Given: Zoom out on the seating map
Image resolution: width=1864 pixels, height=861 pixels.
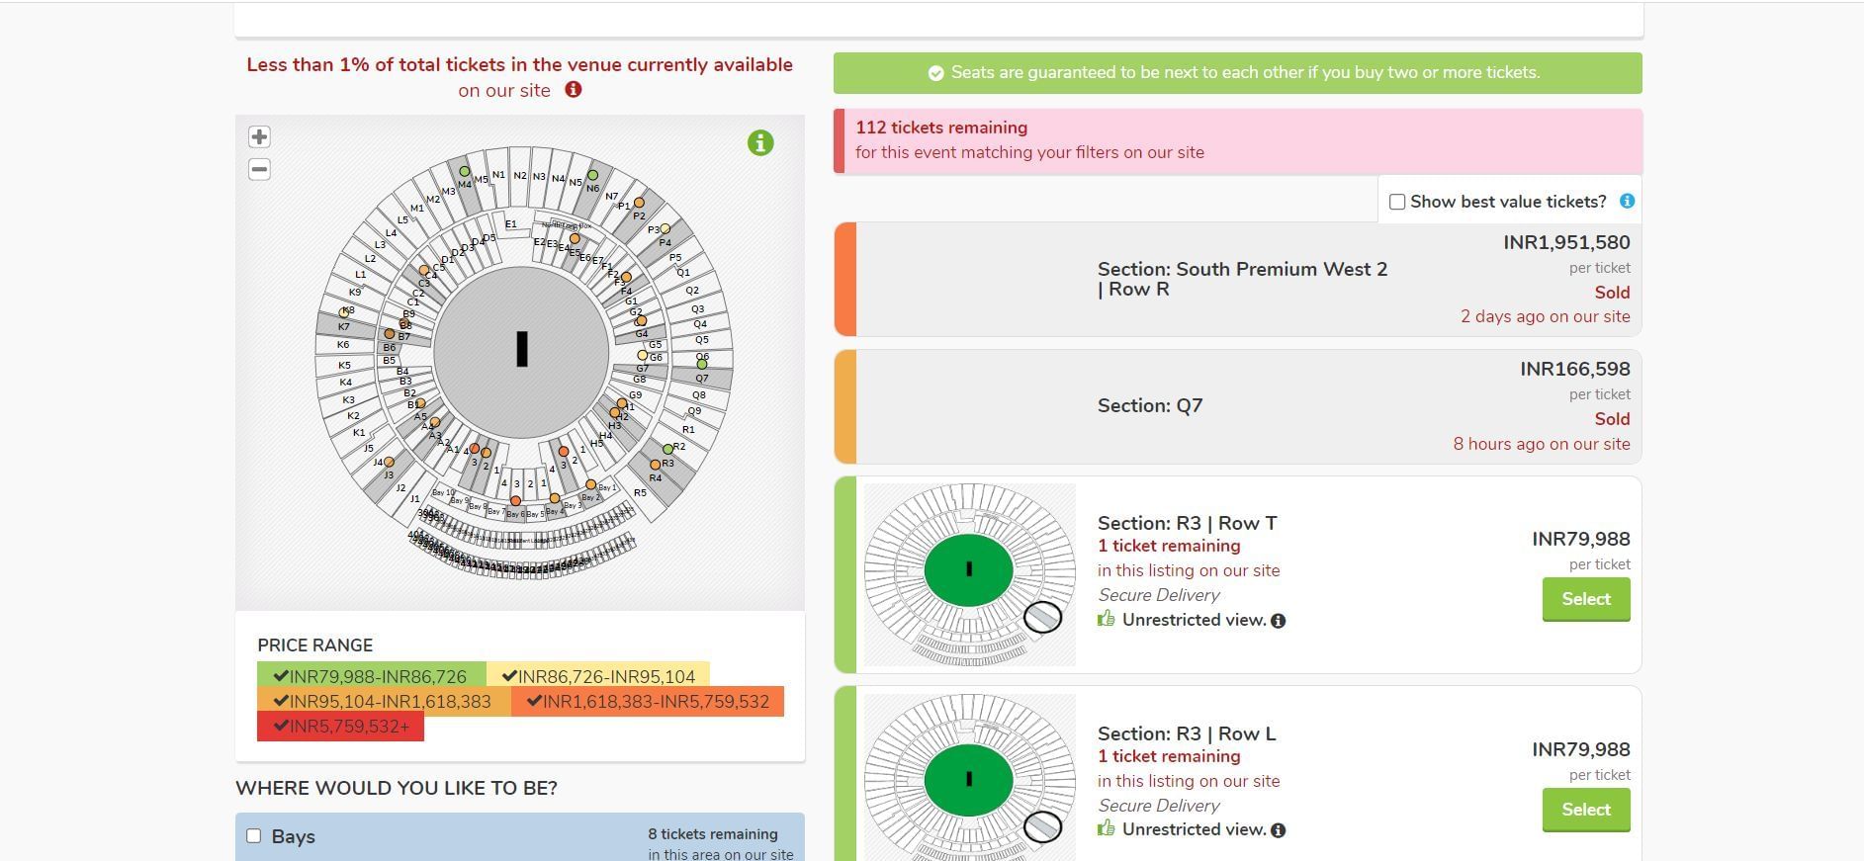Looking at the screenshot, I should [x=259, y=169].
